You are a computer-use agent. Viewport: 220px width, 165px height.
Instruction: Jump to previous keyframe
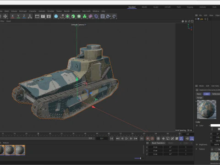[x=118, y=138]
